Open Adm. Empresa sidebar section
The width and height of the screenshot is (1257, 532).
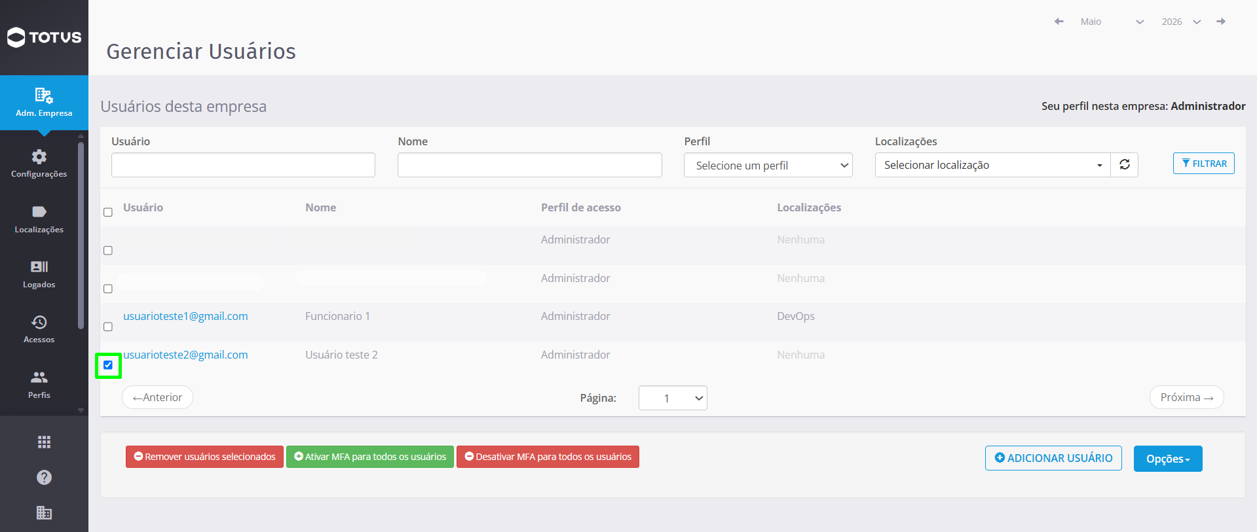[44, 103]
